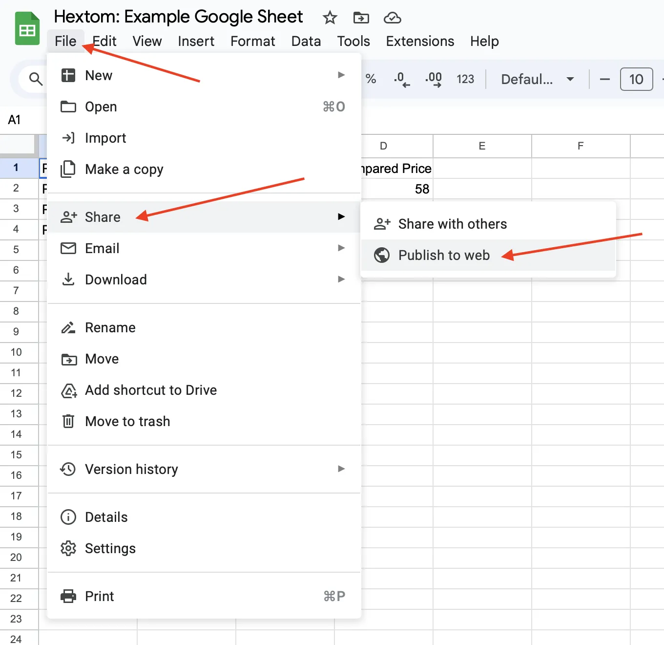
Task: Choose Move from the File menu
Action: 204,359
